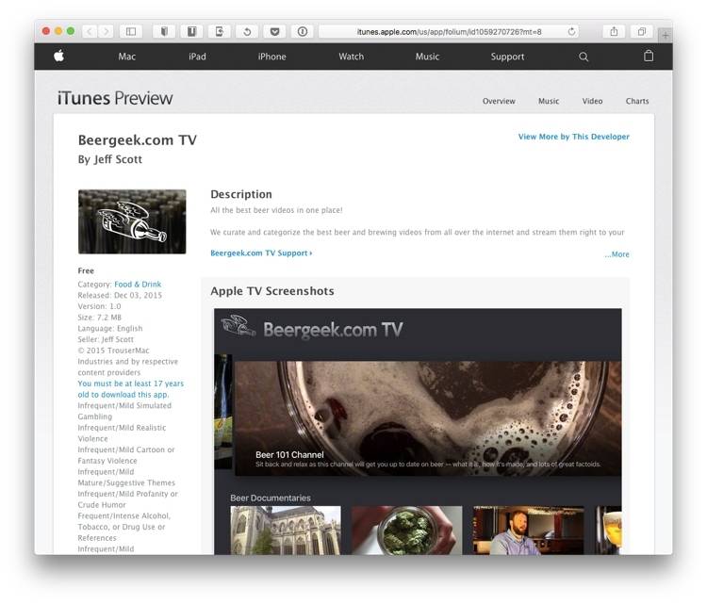
Task: Click the undo-style arrow toolbar icon
Action: 247,31
